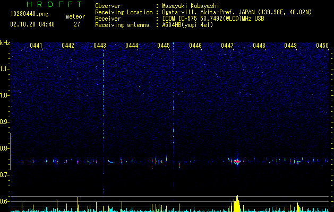Click the tall yellow intensity peak under 0447
Image resolution: width=334 pixels, height=212 pixels.
[x=236, y=204]
